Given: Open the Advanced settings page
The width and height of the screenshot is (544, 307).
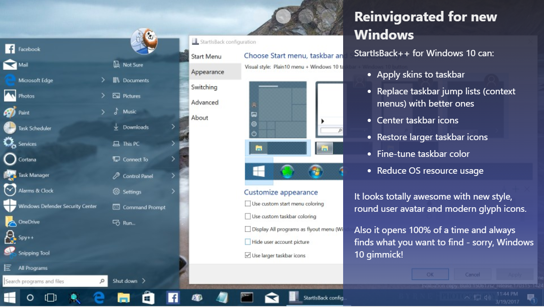Looking at the screenshot, I should click(x=205, y=102).
